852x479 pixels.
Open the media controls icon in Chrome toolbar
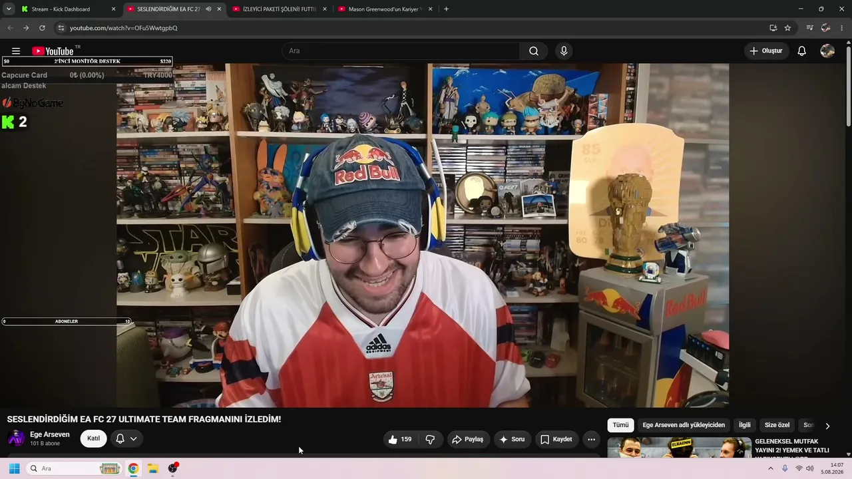click(x=809, y=28)
